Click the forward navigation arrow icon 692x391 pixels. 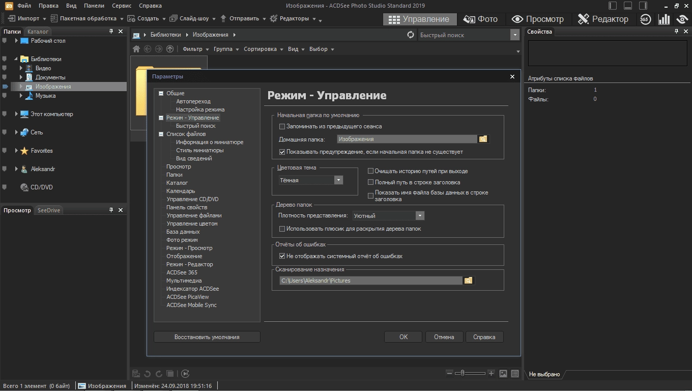(159, 49)
